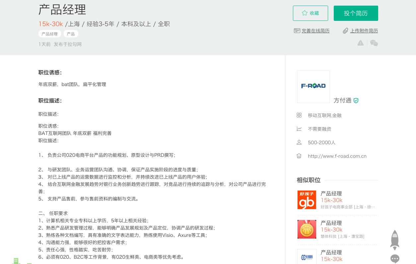This screenshot has width=416, height=264.
Task: Click the grid icon beside 移动互联网,金融
Action: click(x=299, y=115)
